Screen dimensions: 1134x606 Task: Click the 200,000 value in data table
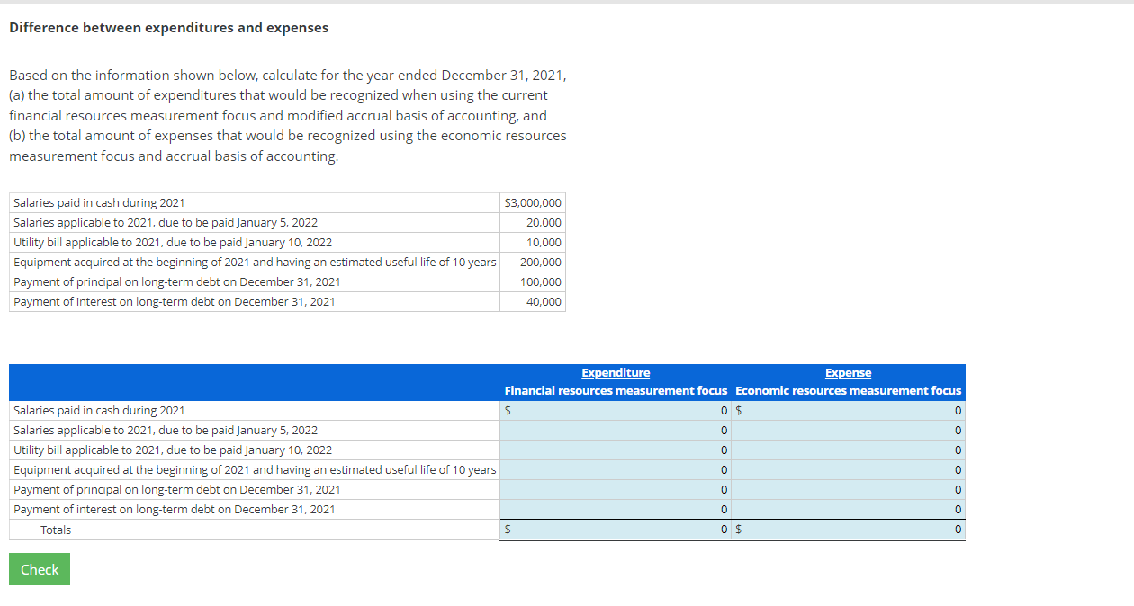click(x=541, y=263)
